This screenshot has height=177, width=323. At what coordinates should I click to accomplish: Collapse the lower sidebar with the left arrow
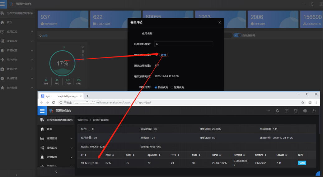(56, 171)
